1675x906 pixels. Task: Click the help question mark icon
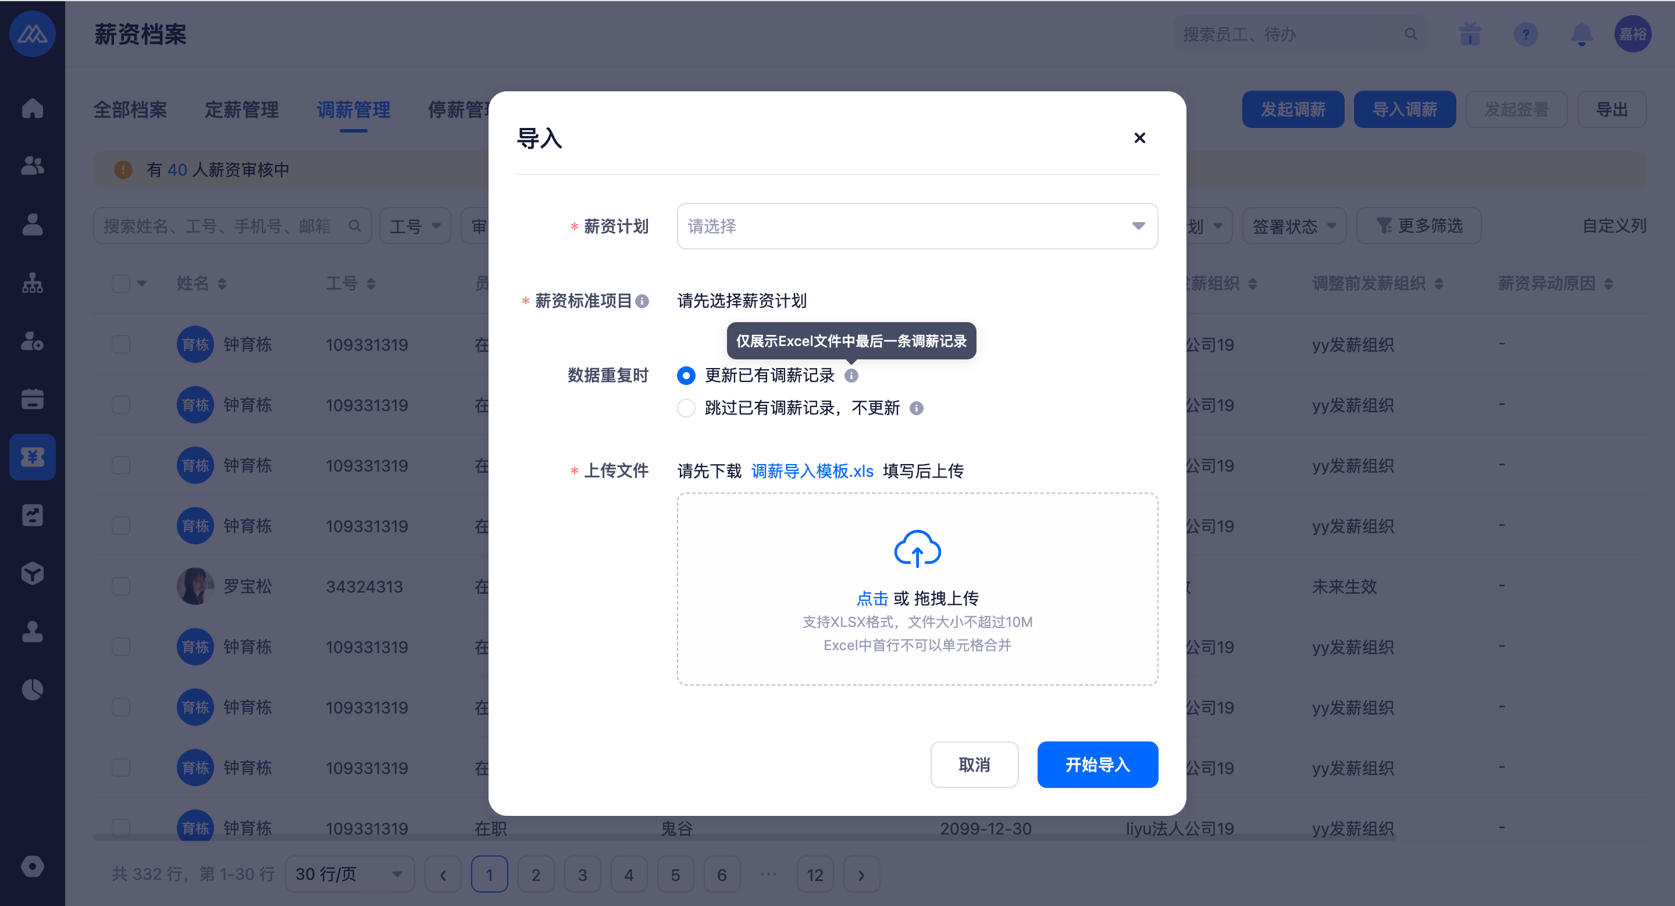[x=1526, y=34]
